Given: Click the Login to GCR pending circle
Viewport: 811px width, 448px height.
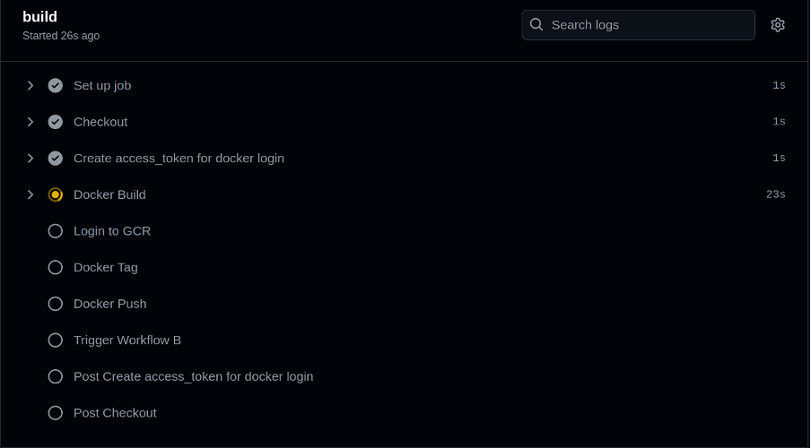Looking at the screenshot, I should [x=56, y=231].
